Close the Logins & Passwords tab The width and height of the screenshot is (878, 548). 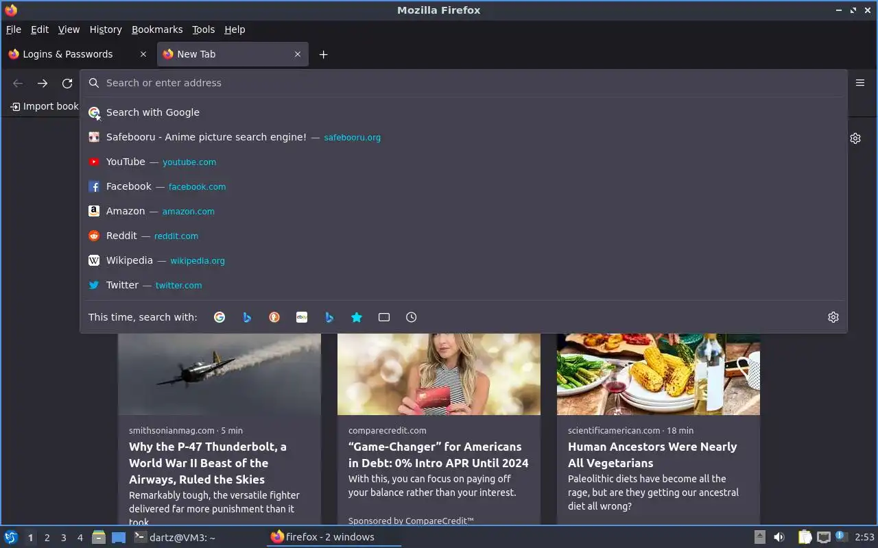(143, 54)
